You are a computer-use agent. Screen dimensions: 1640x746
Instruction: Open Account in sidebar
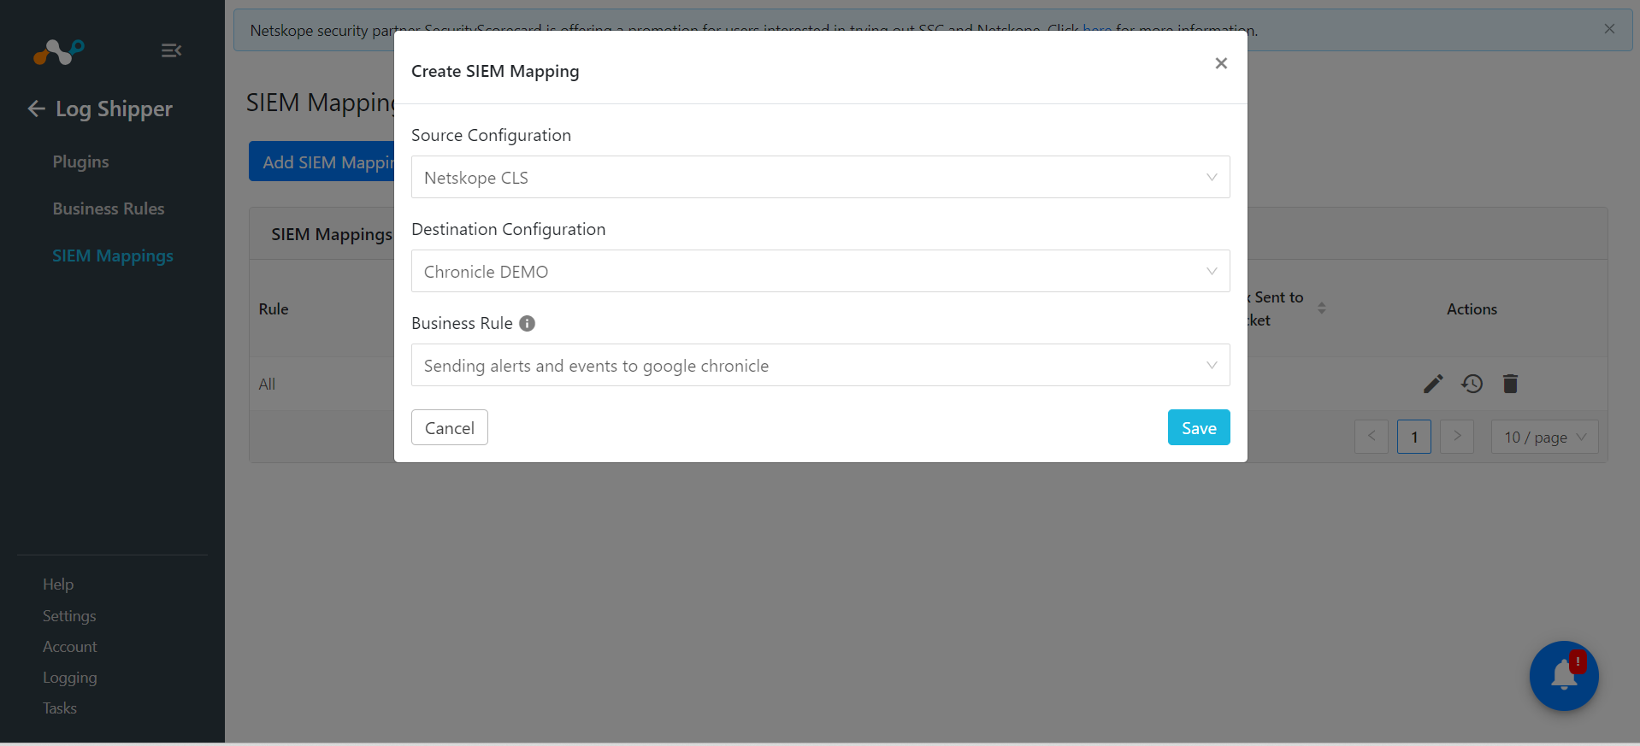(x=70, y=647)
